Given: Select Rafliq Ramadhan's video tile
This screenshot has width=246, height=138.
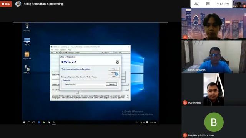Looking at the screenshot, I should pos(214,57).
